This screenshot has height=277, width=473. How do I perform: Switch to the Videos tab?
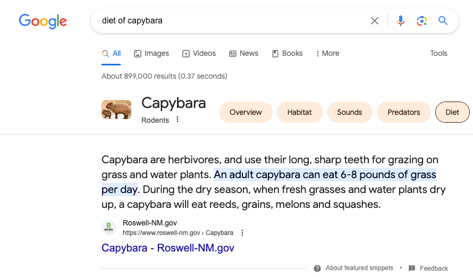tap(199, 53)
